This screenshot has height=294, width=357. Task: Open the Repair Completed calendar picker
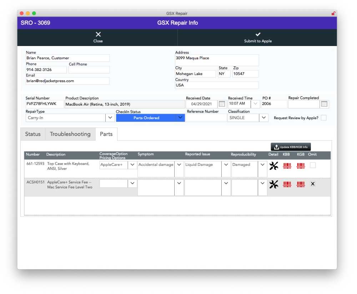(x=324, y=104)
